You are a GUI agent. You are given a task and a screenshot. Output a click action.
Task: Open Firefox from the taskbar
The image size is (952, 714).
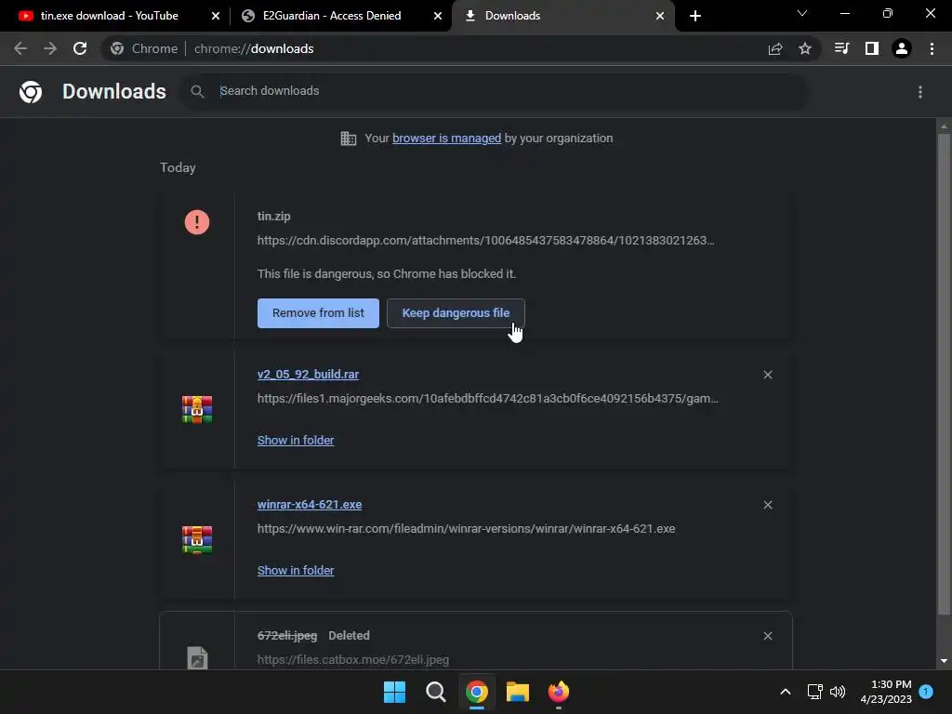tap(559, 692)
